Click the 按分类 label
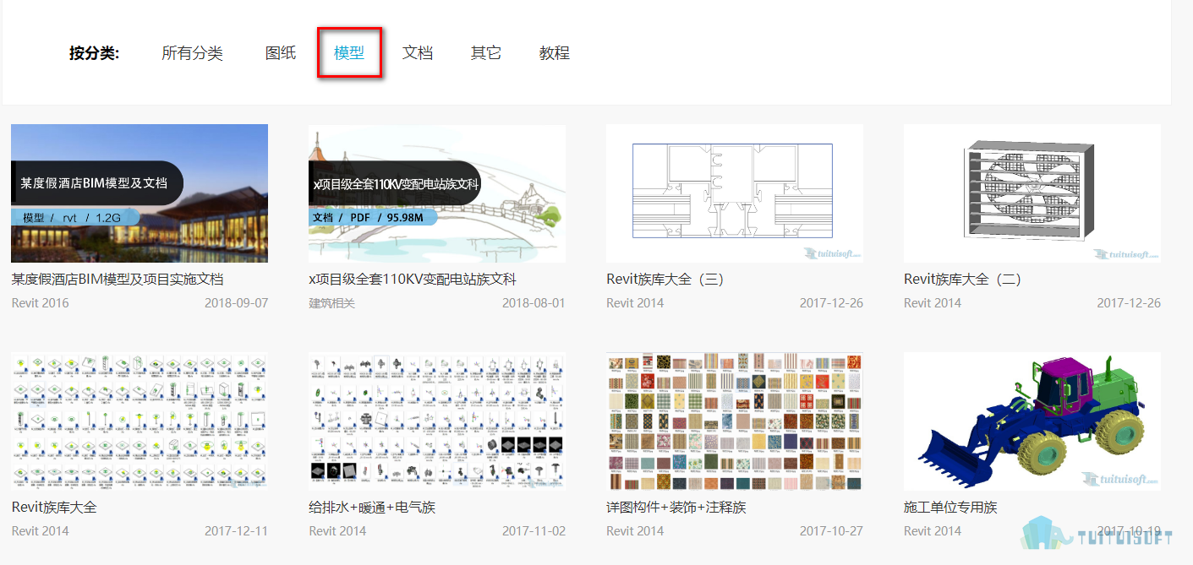Image resolution: width=1193 pixels, height=565 pixels. point(95,53)
